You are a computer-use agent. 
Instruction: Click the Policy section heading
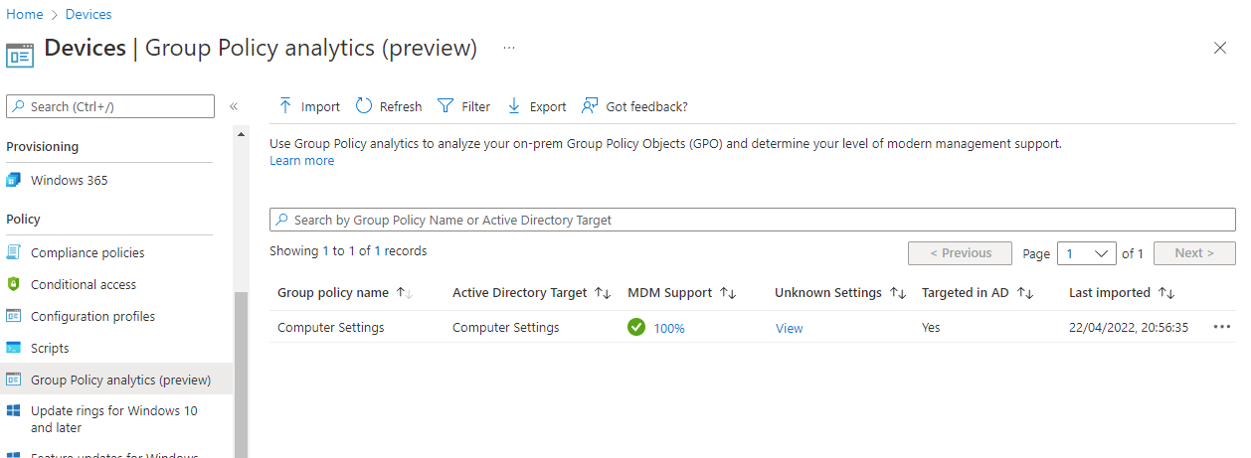(24, 219)
